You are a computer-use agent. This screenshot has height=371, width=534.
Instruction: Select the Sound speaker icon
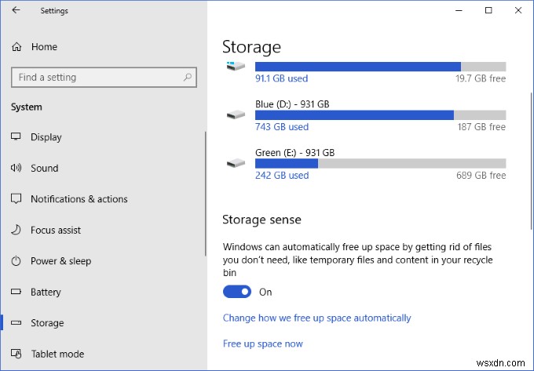pos(16,168)
